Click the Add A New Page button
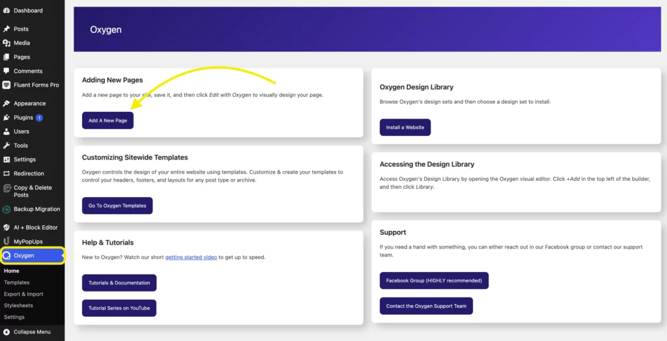 tap(107, 120)
